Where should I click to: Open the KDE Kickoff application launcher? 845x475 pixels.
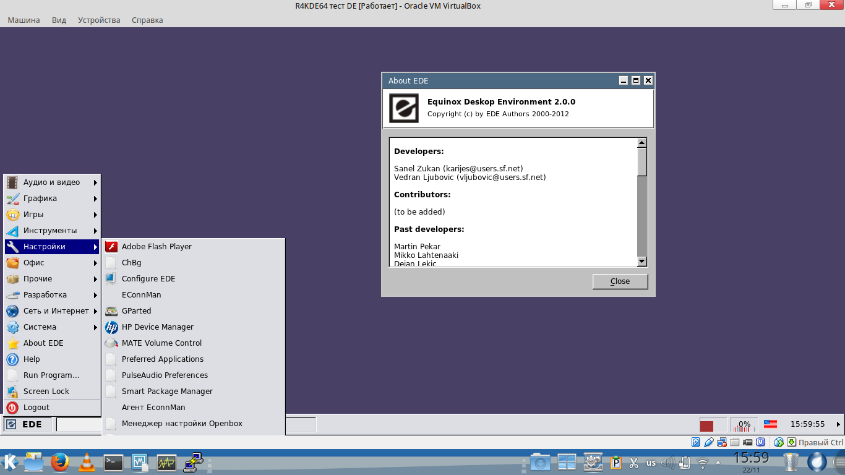[x=11, y=462]
